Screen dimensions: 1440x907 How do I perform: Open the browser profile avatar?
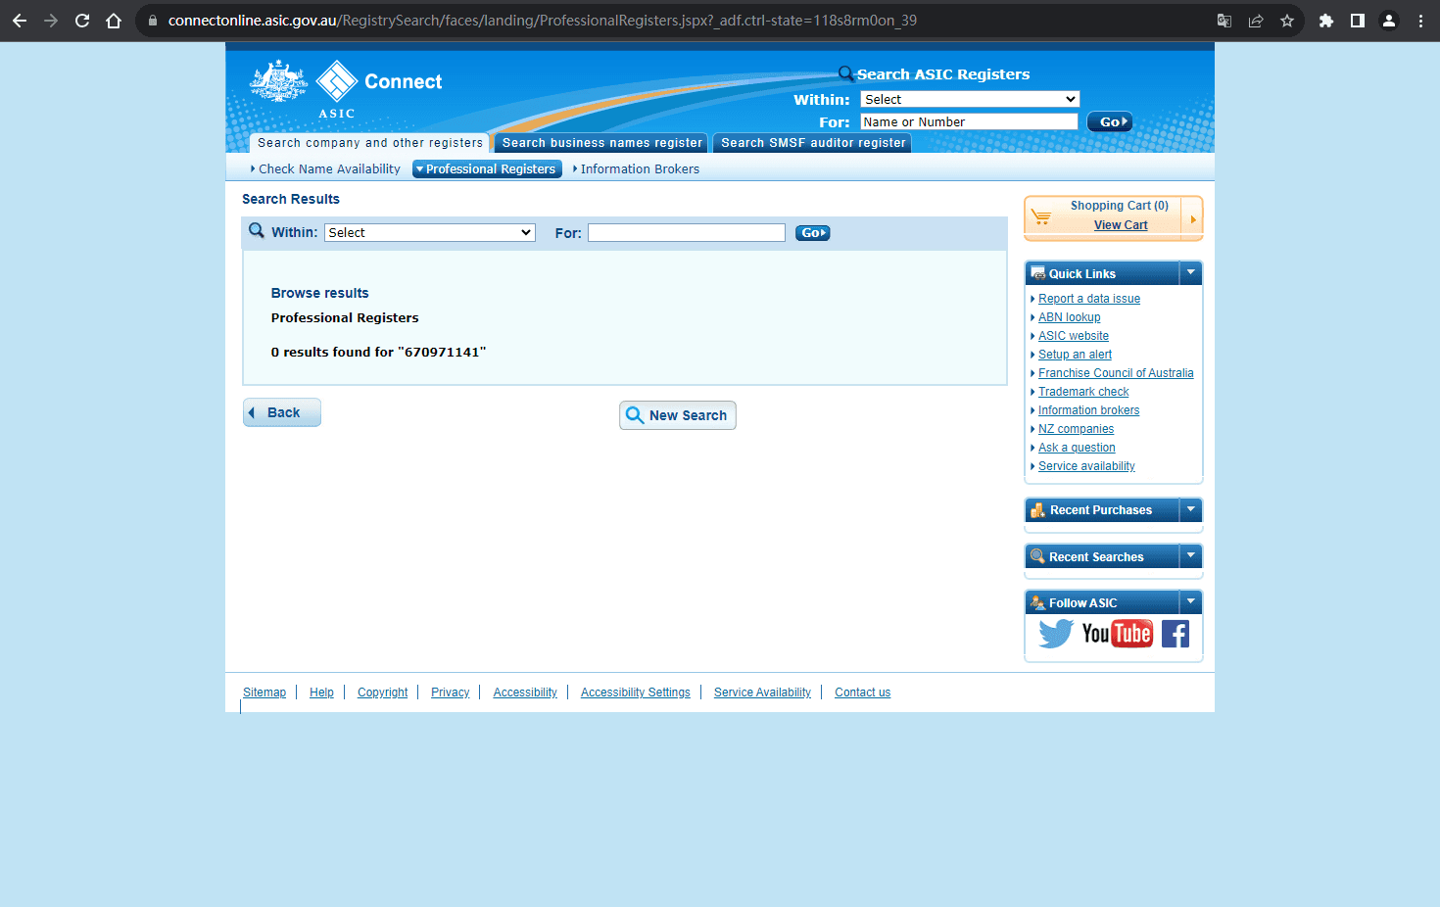click(x=1389, y=21)
